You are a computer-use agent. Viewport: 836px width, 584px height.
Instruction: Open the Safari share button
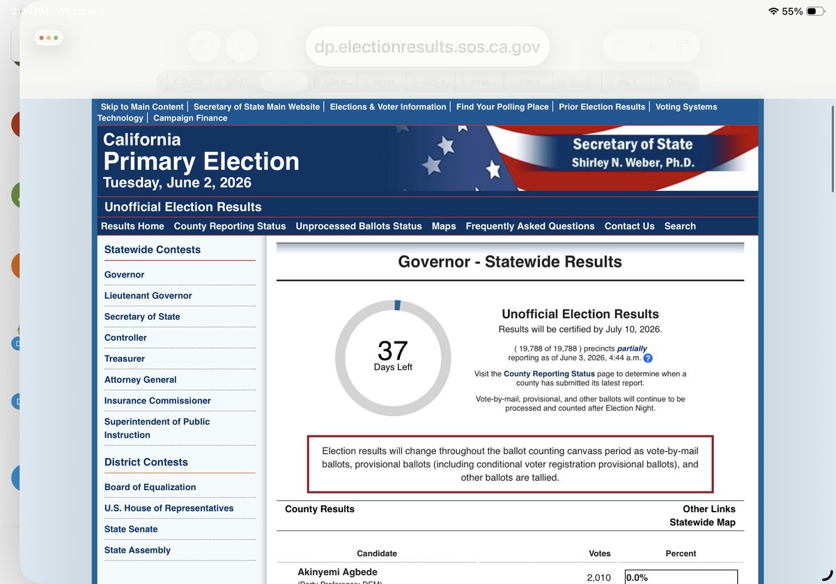[618, 46]
